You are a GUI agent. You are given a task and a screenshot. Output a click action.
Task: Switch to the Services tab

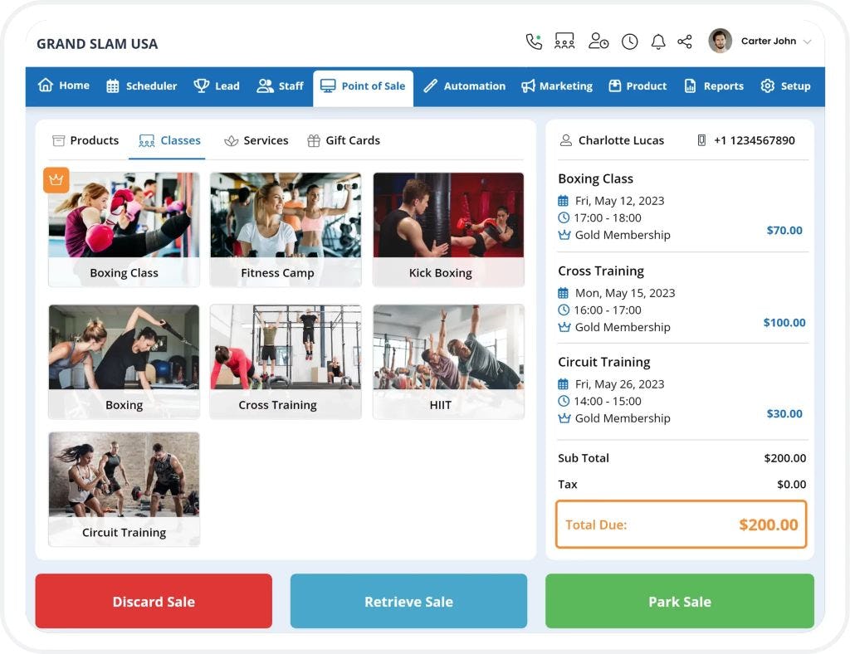coord(256,140)
